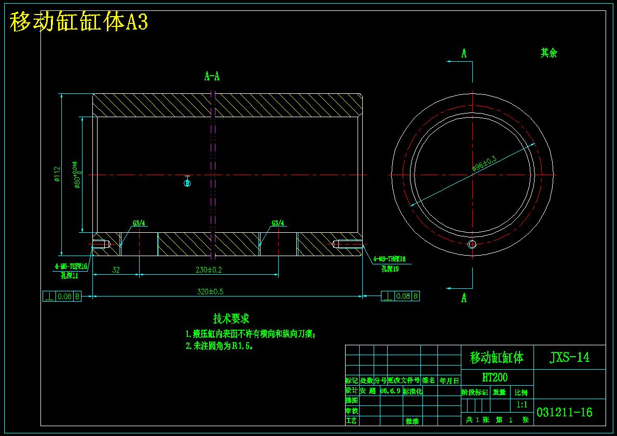Click the '设计' row label

click(x=352, y=391)
